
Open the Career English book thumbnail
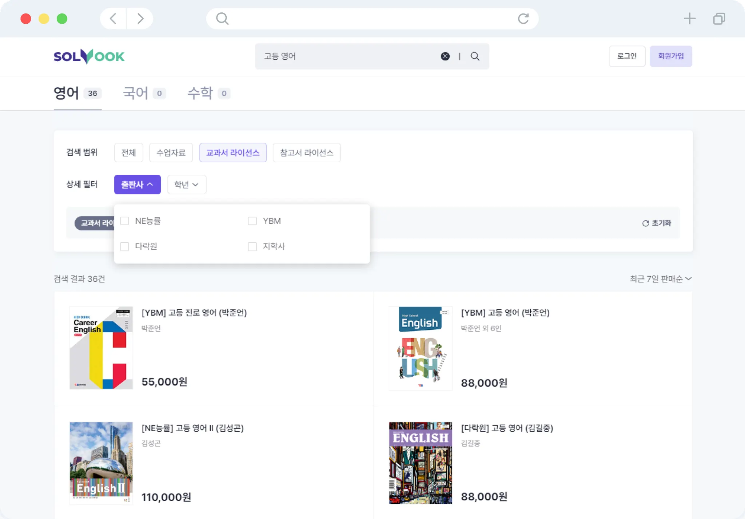pyautogui.click(x=101, y=348)
